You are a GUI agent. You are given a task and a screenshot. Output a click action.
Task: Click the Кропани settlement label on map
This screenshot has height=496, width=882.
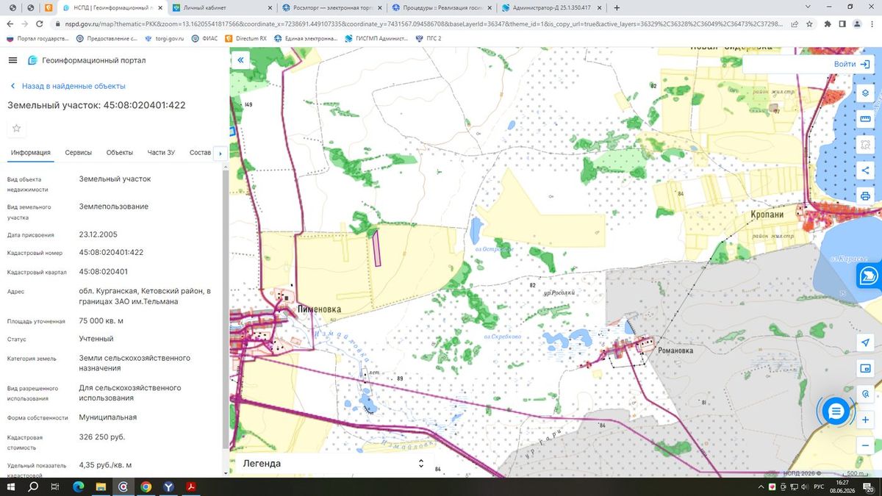click(767, 214)
